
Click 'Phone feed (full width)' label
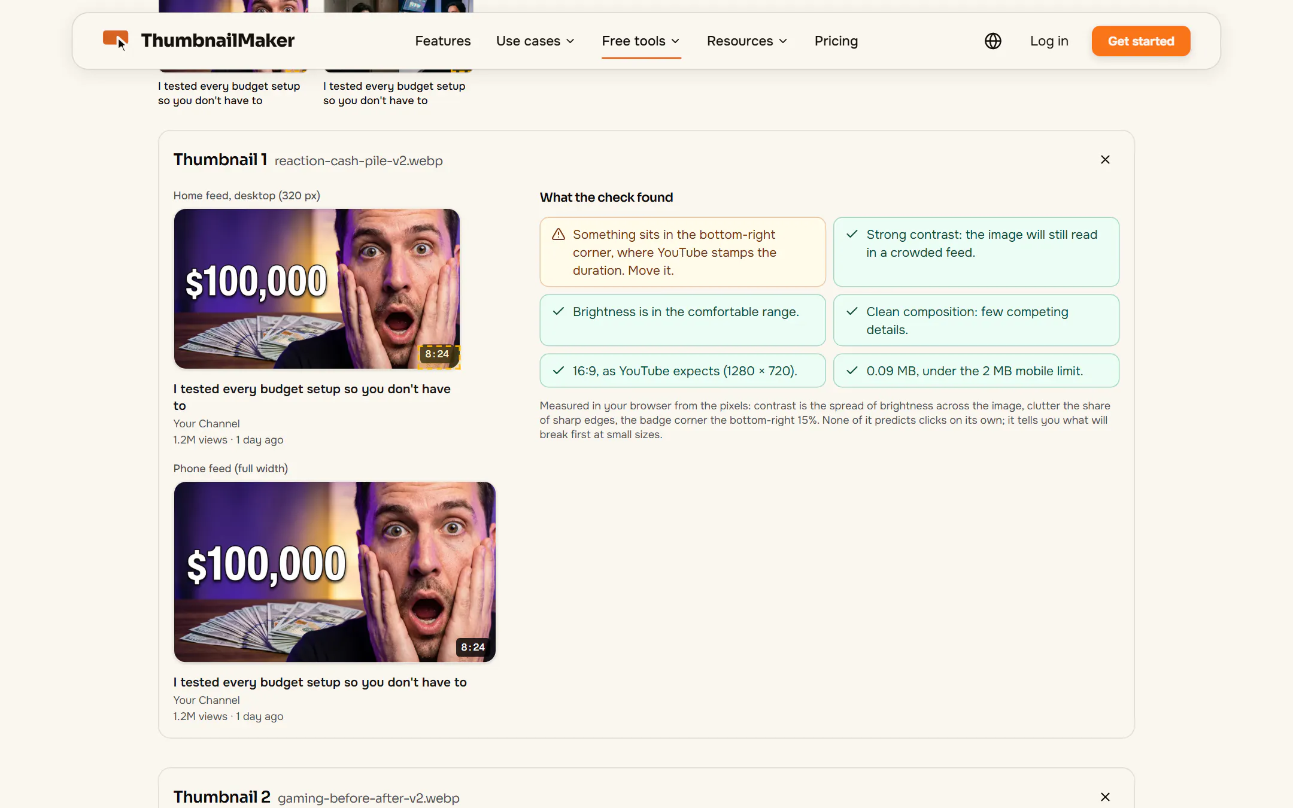pos(230,468)
